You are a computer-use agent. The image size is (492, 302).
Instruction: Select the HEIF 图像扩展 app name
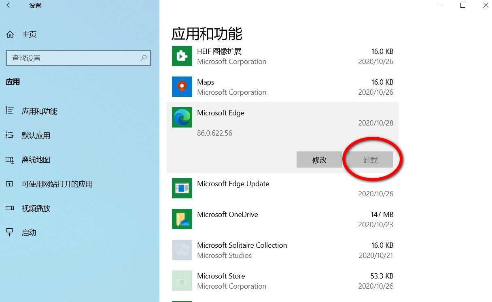(x=219, y=51)
